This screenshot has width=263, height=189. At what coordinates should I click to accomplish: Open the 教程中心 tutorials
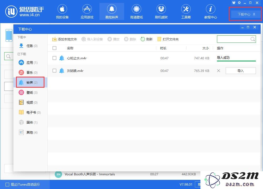(x=210, y=11)
